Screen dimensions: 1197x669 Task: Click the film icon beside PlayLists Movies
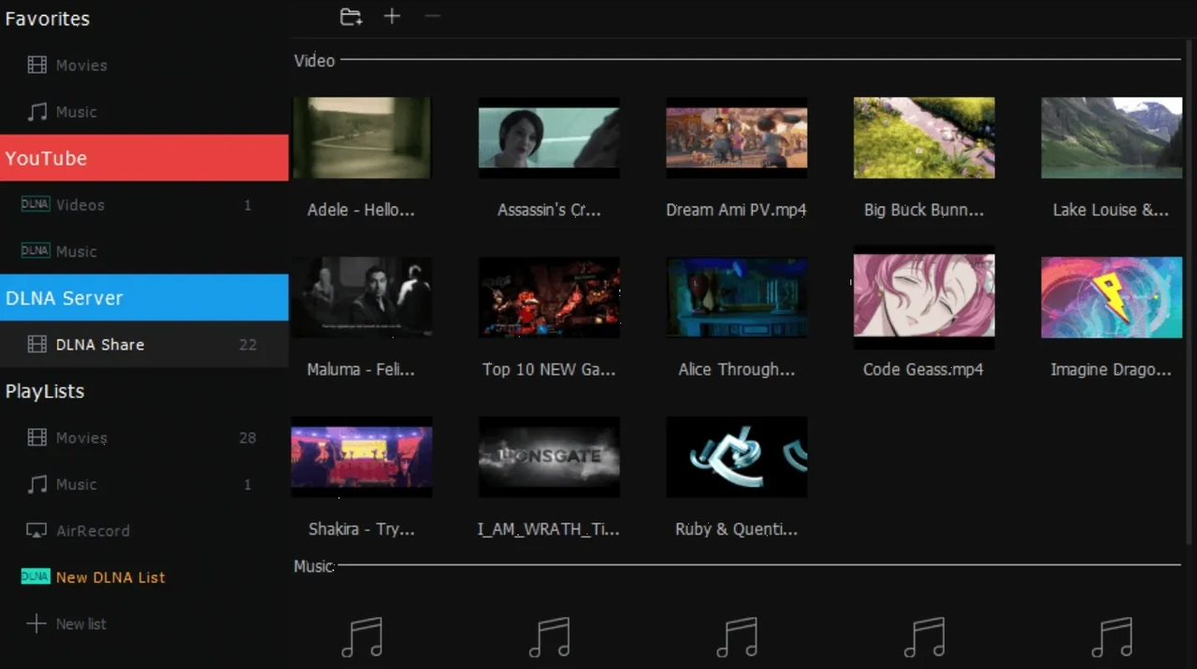coord(36,437)
